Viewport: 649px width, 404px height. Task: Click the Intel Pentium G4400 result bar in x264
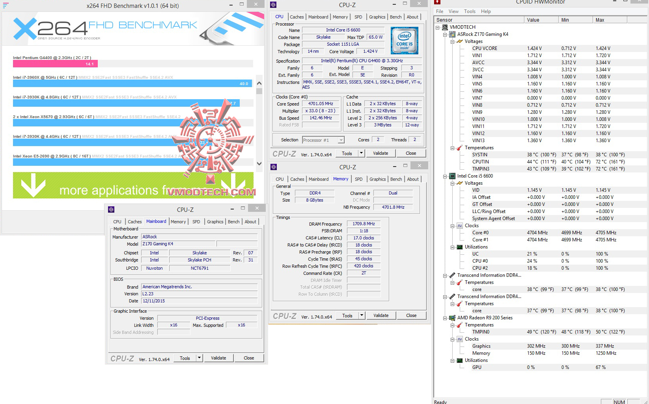pyautogui.click(x=55, y=64)
